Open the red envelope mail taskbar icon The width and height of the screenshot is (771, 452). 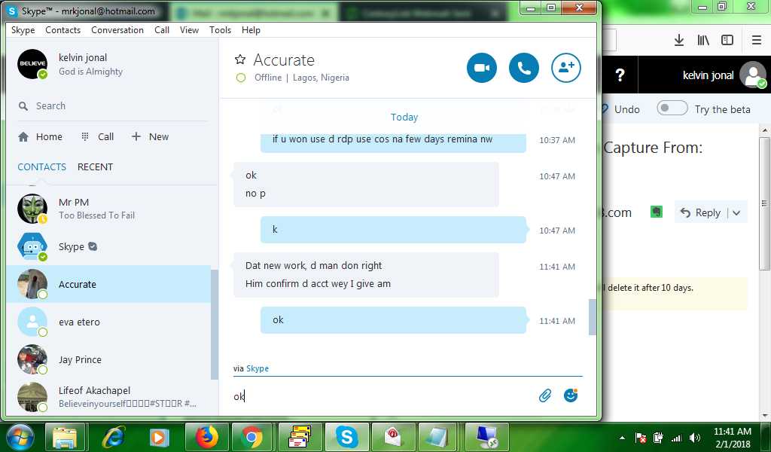pos(393,437)
